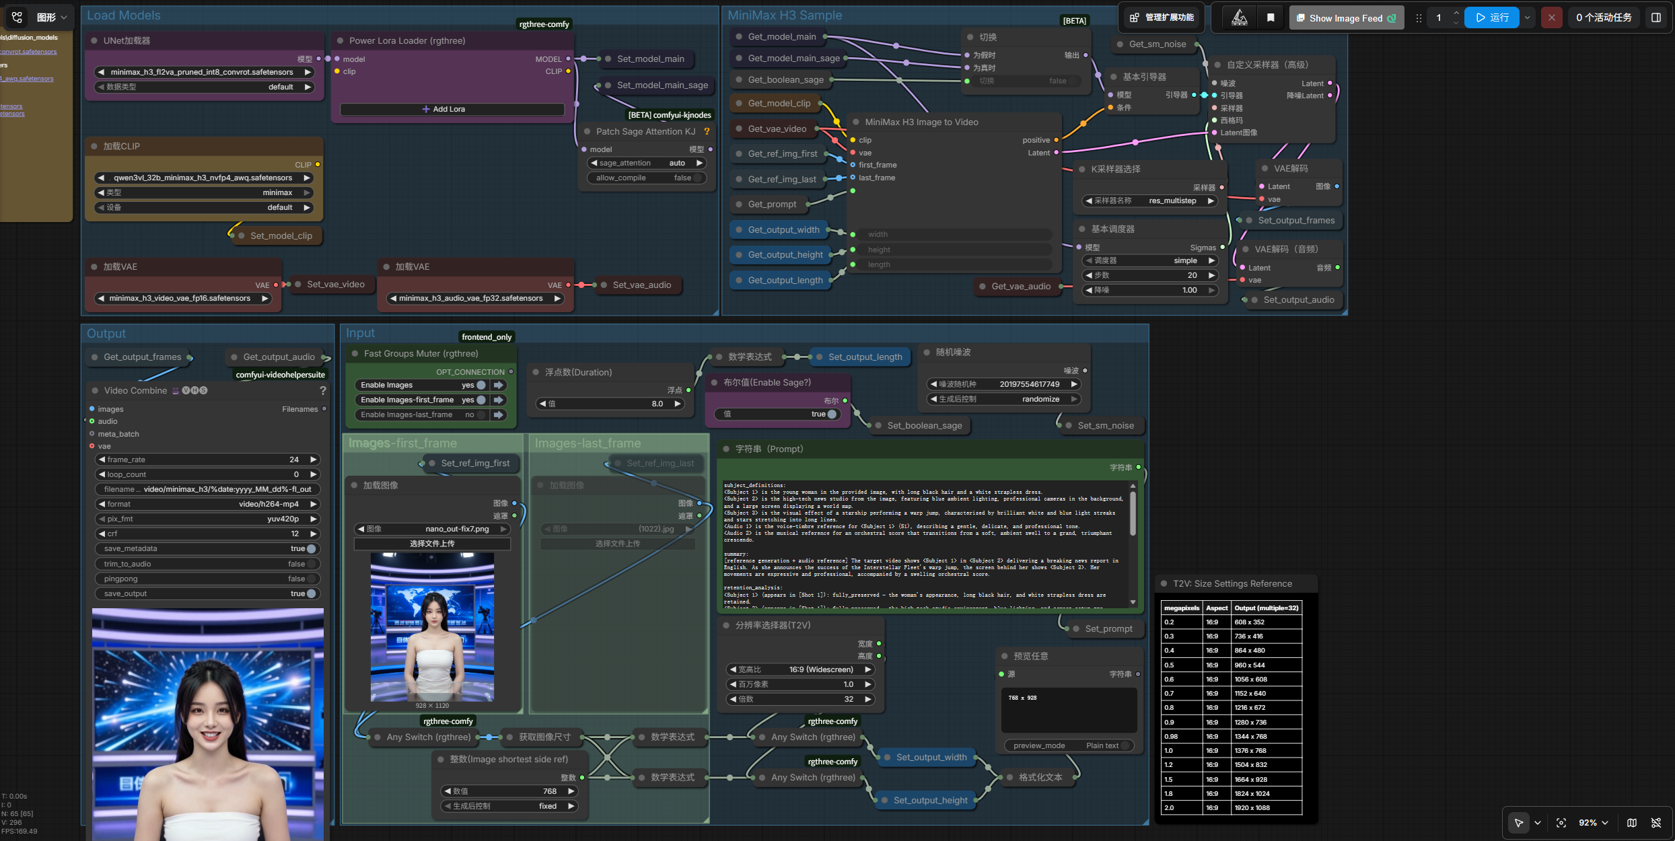Click the bookmark icon in top toolbar
1675x841 pixels.
(1271, 18)
